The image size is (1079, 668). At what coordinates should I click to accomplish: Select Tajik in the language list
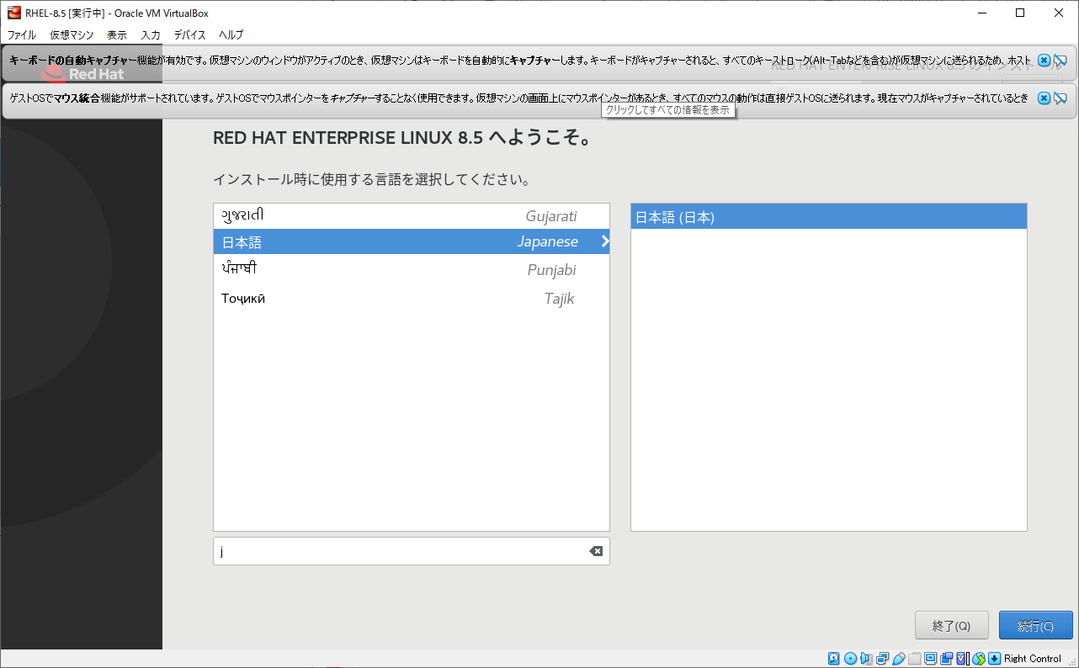pyautogui.click(x=412, y=299)
